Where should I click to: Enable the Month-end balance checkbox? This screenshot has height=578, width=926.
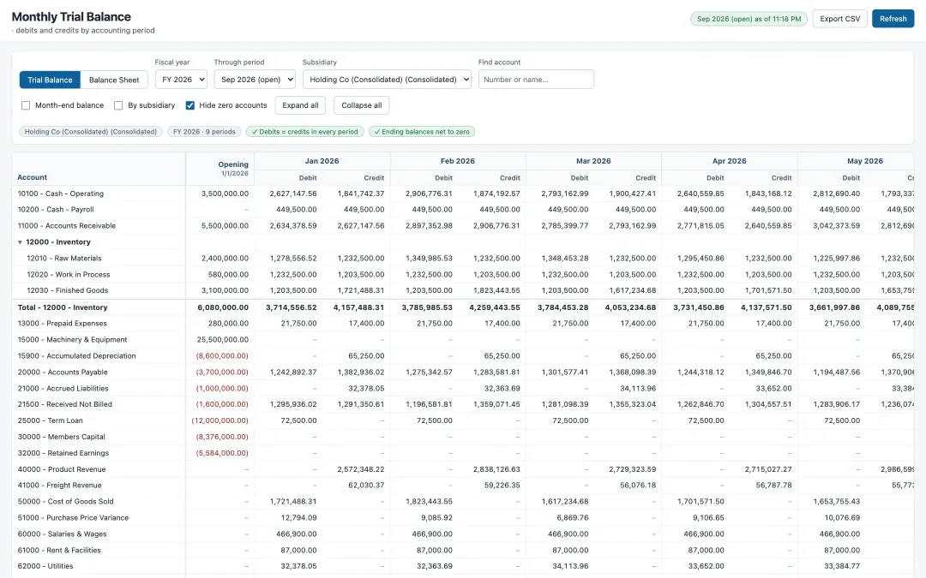[26, 105]
